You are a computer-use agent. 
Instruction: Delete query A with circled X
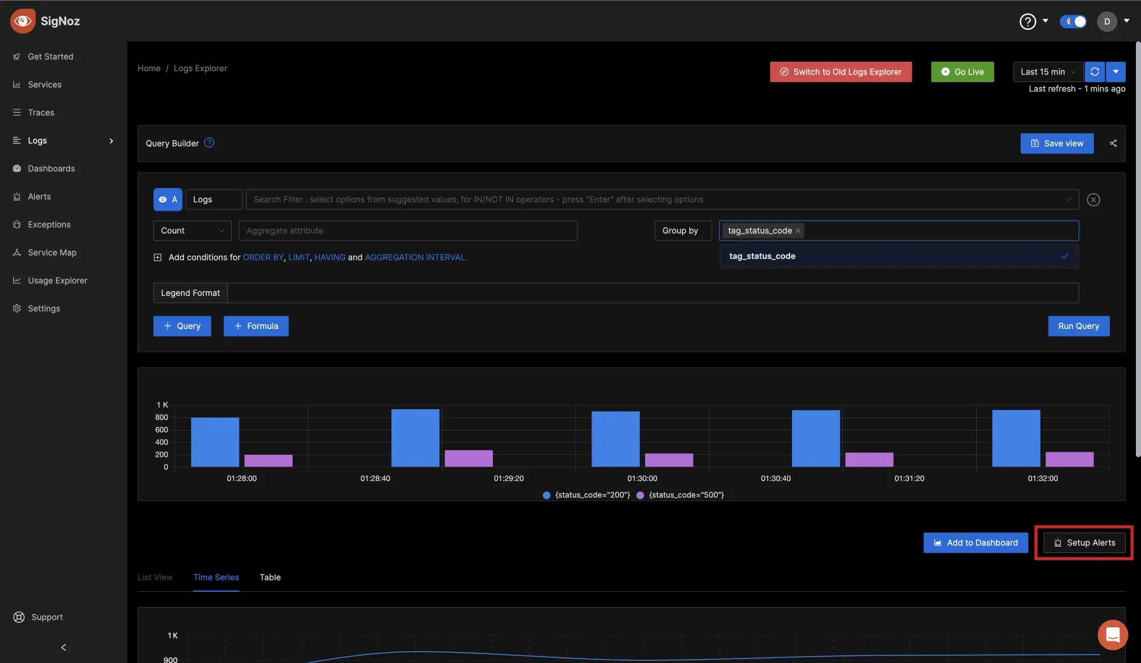click(1093, 200)
